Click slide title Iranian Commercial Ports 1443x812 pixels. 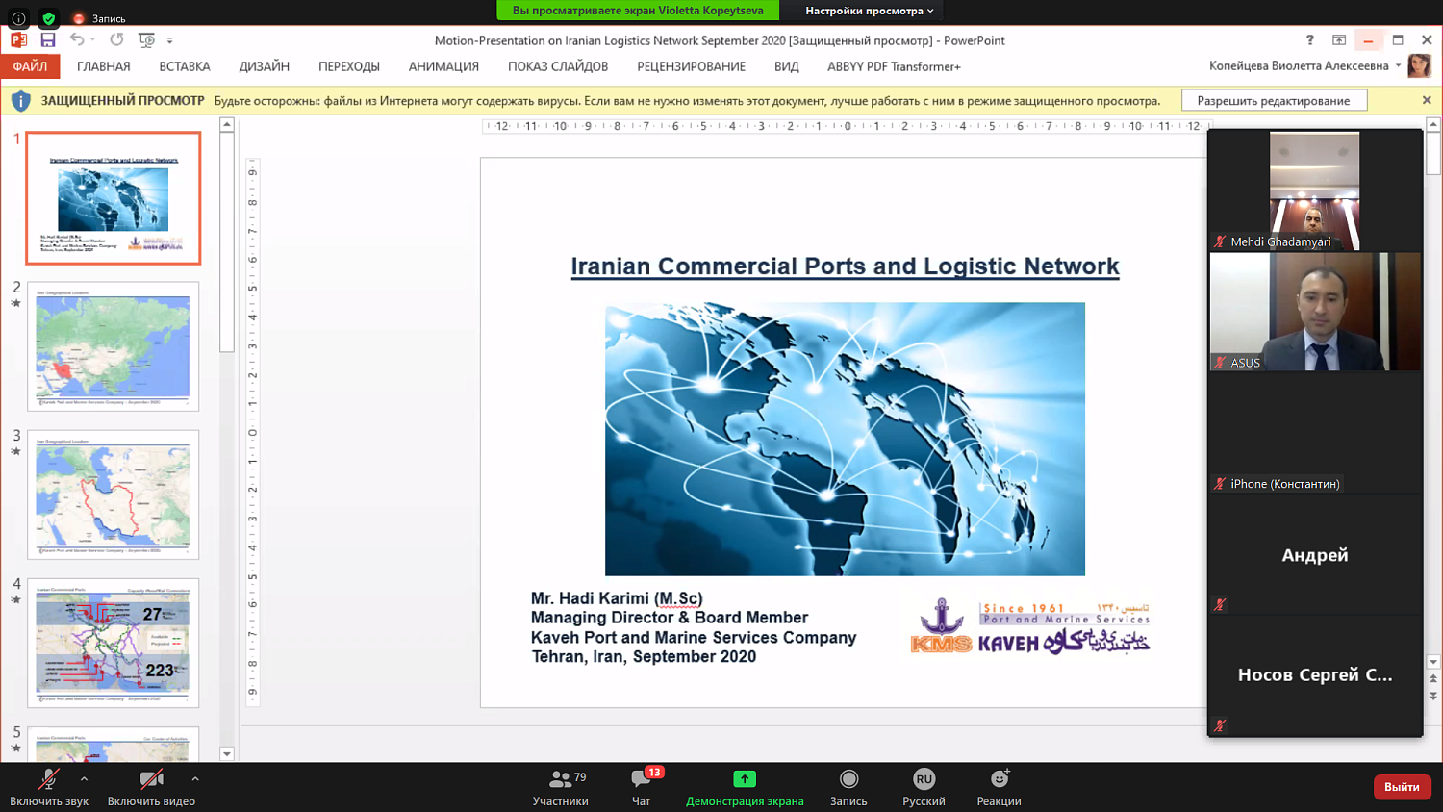point(845,266)
